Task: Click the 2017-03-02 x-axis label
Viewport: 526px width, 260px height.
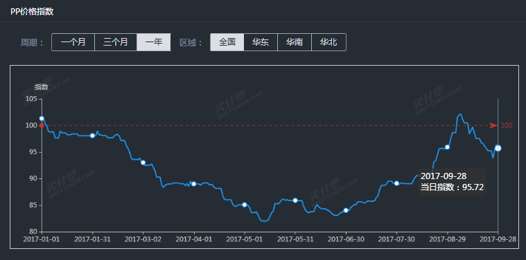Action: [x=143, y=239]
